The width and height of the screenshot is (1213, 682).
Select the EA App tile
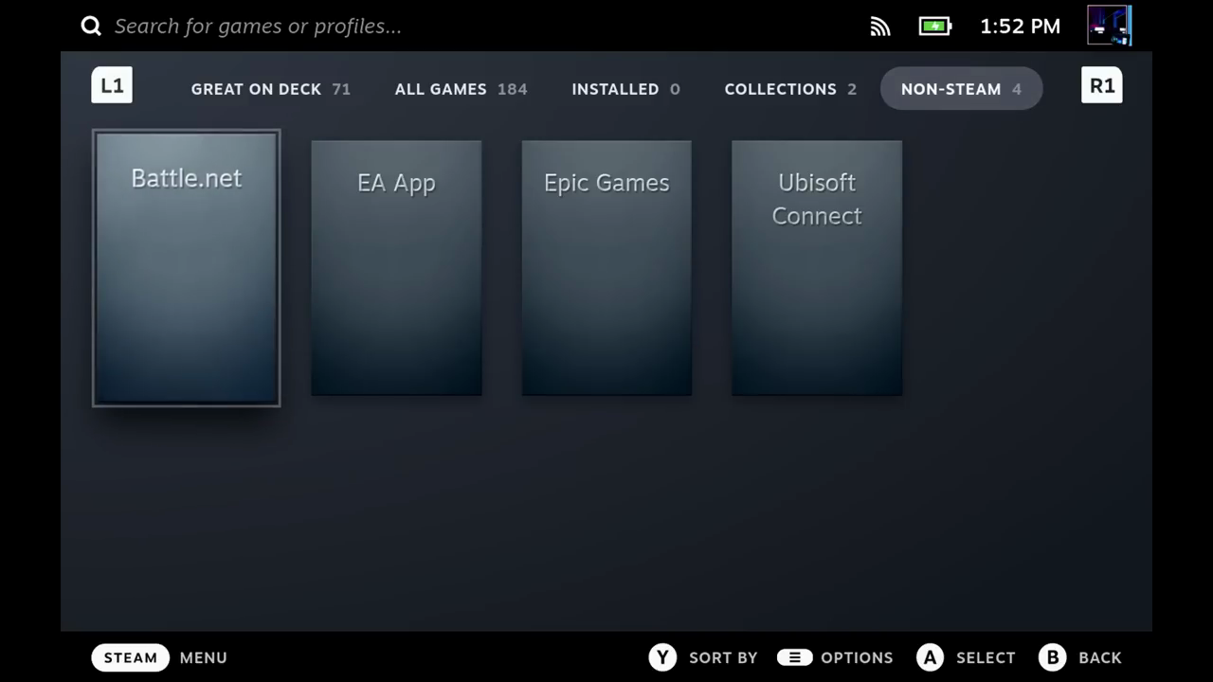pyautogui.click(x=396, y=268)
